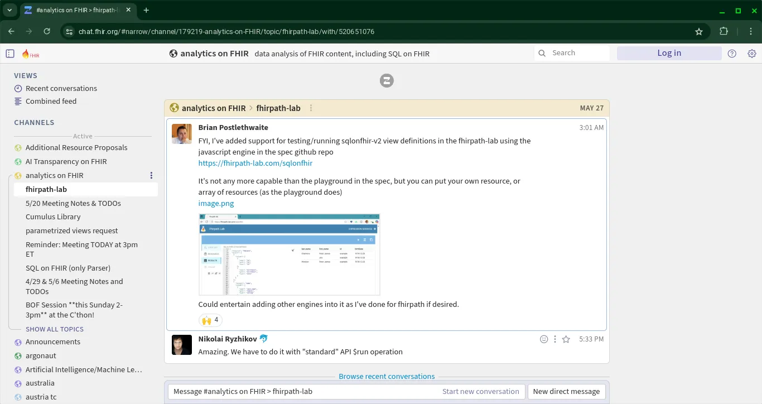The height and width of the screenshot is (404, 762).
Task: Select Recent conversations under VIEWS
Action: (x=61, y=88)
